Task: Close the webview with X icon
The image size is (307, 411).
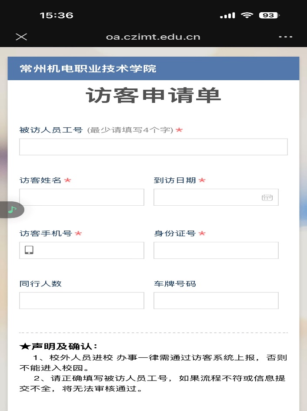Action: point(21,37)
